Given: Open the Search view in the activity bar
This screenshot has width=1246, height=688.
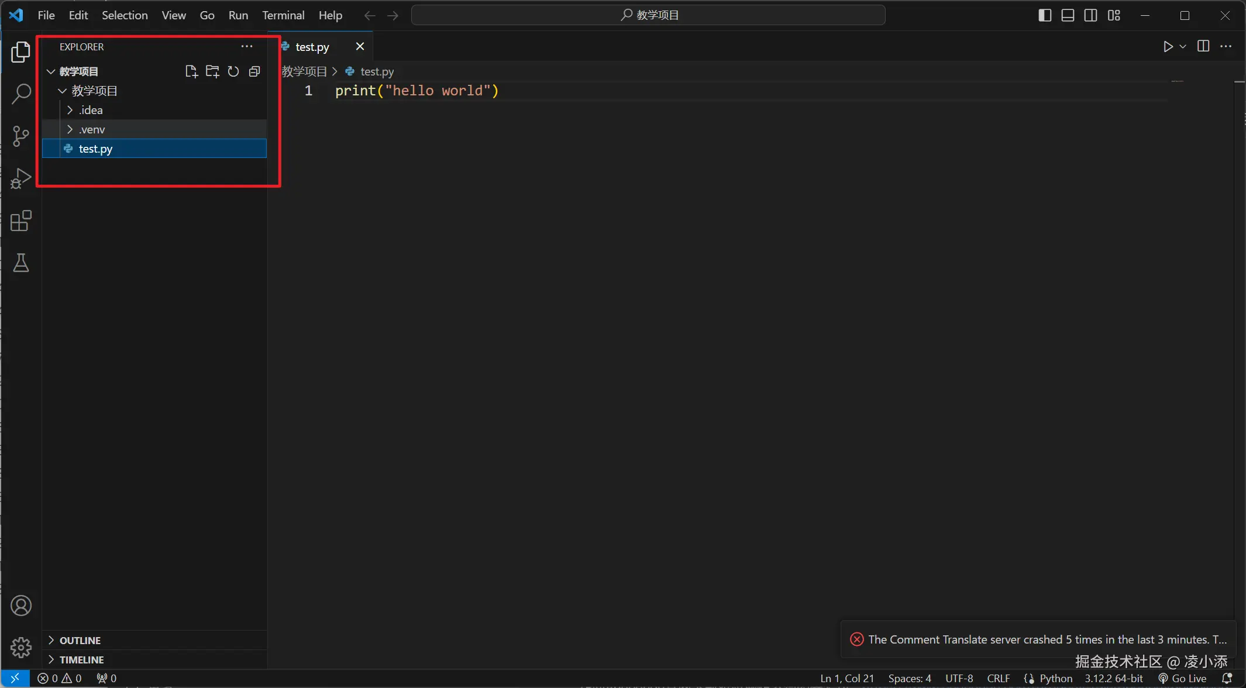Looking at the screenshot, I should point(21,94).
